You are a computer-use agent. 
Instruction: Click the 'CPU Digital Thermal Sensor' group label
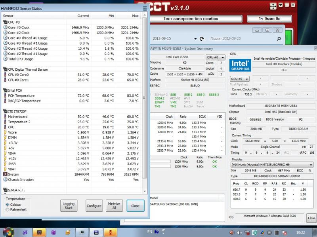(28, 70)
